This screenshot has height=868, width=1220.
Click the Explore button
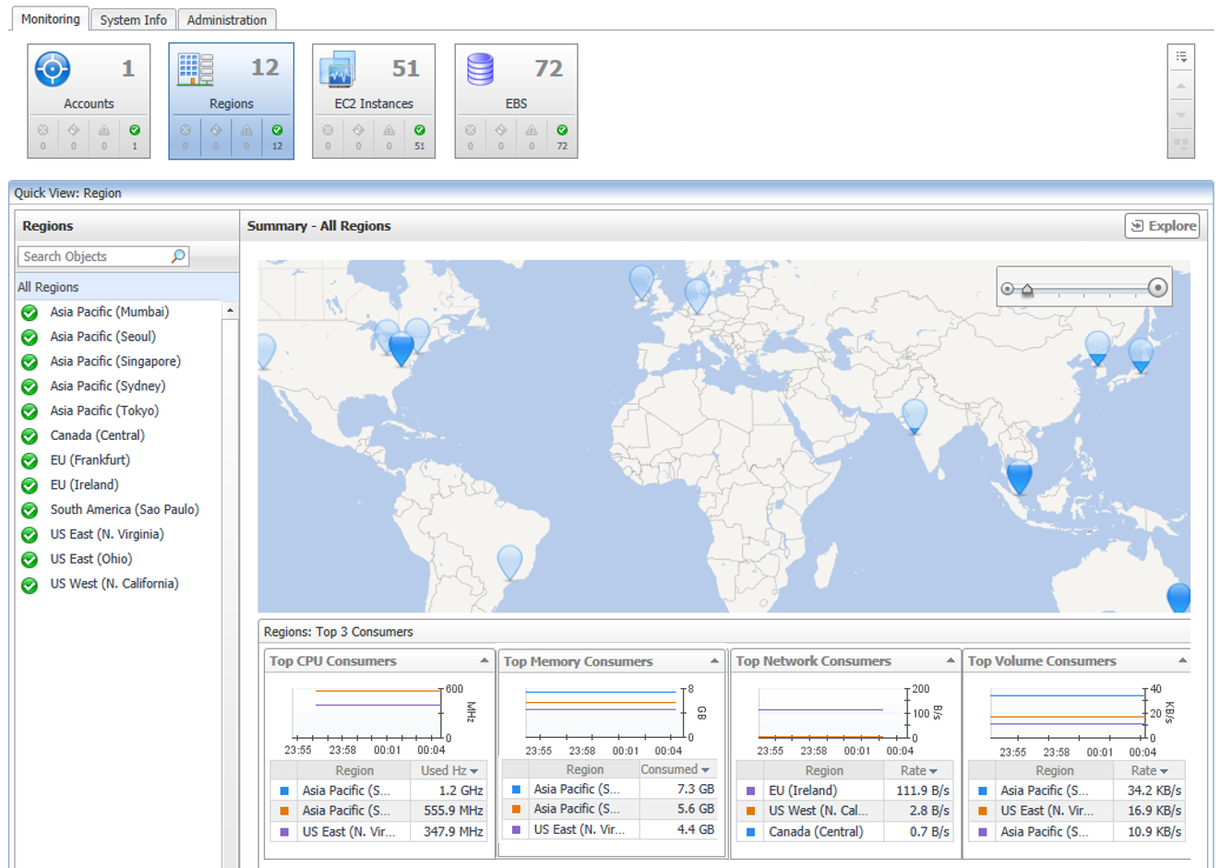(x=1162, y=226)
